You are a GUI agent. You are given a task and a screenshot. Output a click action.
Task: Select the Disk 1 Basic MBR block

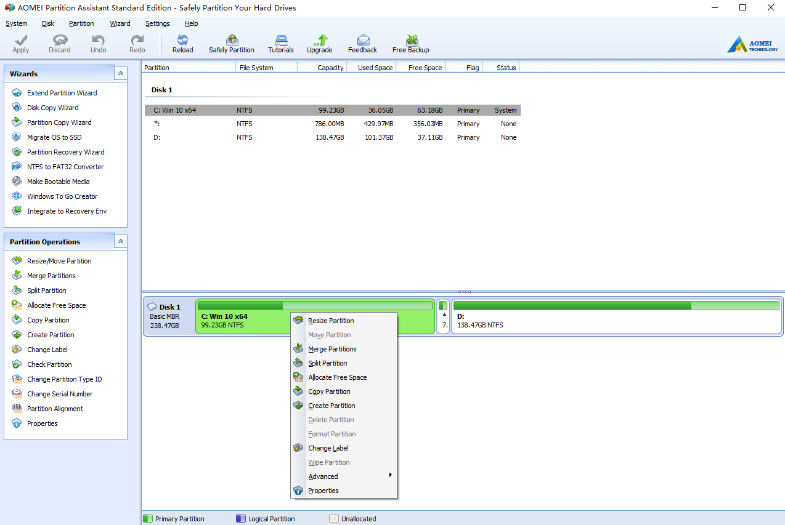coord(169,316)
